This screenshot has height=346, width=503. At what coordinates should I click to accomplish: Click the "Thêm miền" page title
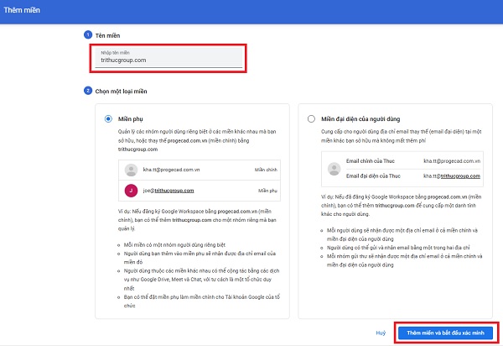click(x=24, y=10)
